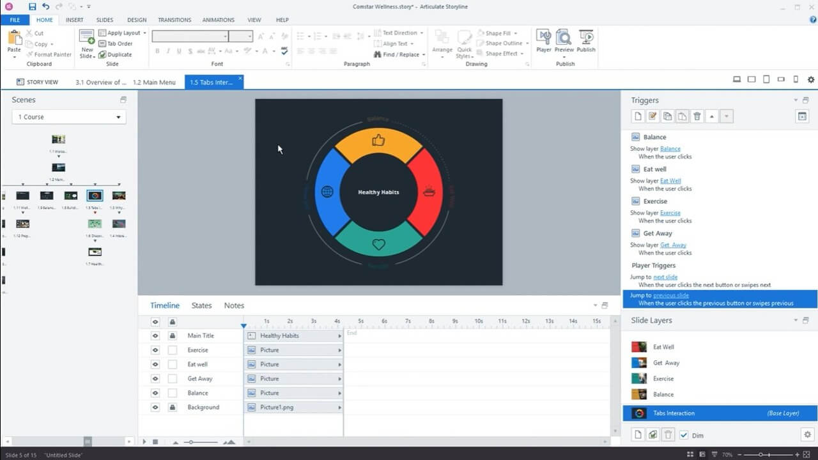Click the Find / Replace binoculars button
The image size is (818, 460).
(399, 54)
